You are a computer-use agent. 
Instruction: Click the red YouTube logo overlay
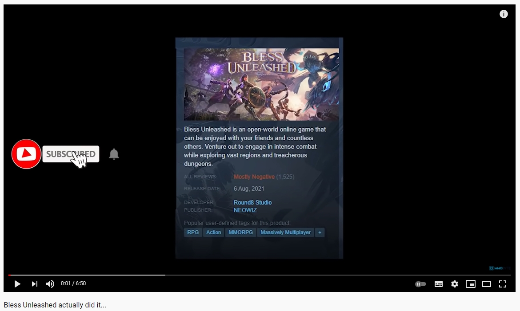(x=26, y=154)
